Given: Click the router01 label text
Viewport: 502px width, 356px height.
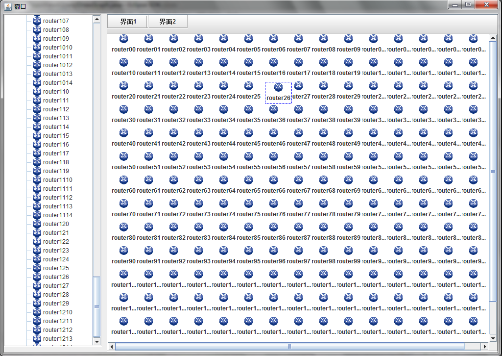Looking at the screenshot, I should tap(148, 50).
